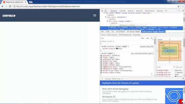Switch to the Network tab

pos(139,11)
